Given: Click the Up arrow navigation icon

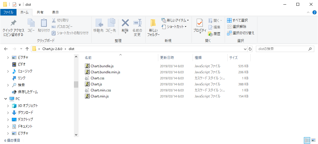Looking at the screenshot, I should (x=27, y=49).
